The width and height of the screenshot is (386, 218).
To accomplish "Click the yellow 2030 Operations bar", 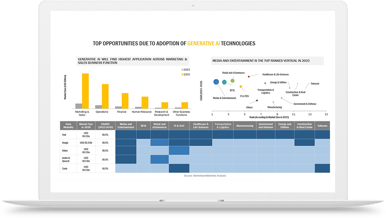I will [x=105, y=96].
